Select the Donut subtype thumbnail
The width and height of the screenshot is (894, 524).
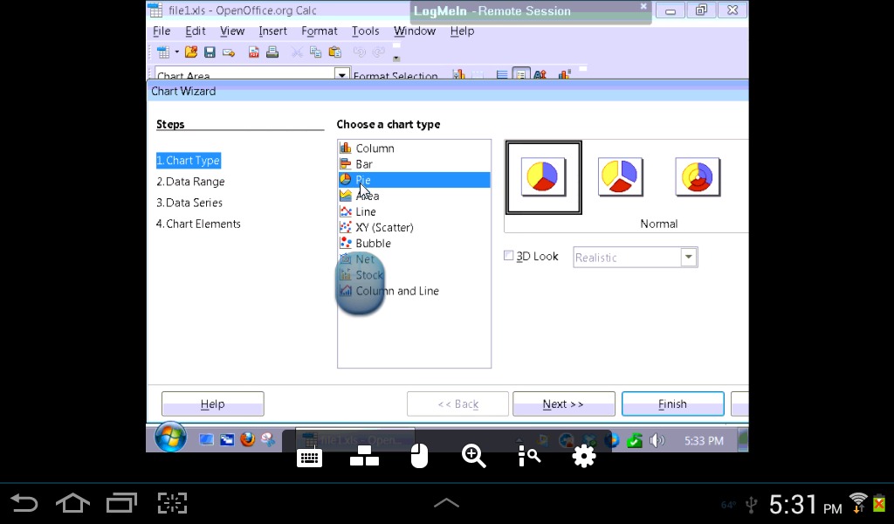pyautogui.click(x=698, y=176)
